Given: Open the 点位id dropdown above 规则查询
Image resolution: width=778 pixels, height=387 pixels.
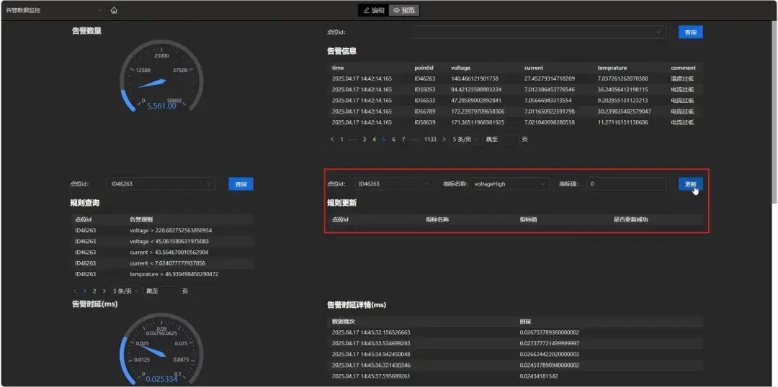Looking at the screenshot, I should [161, 184].
